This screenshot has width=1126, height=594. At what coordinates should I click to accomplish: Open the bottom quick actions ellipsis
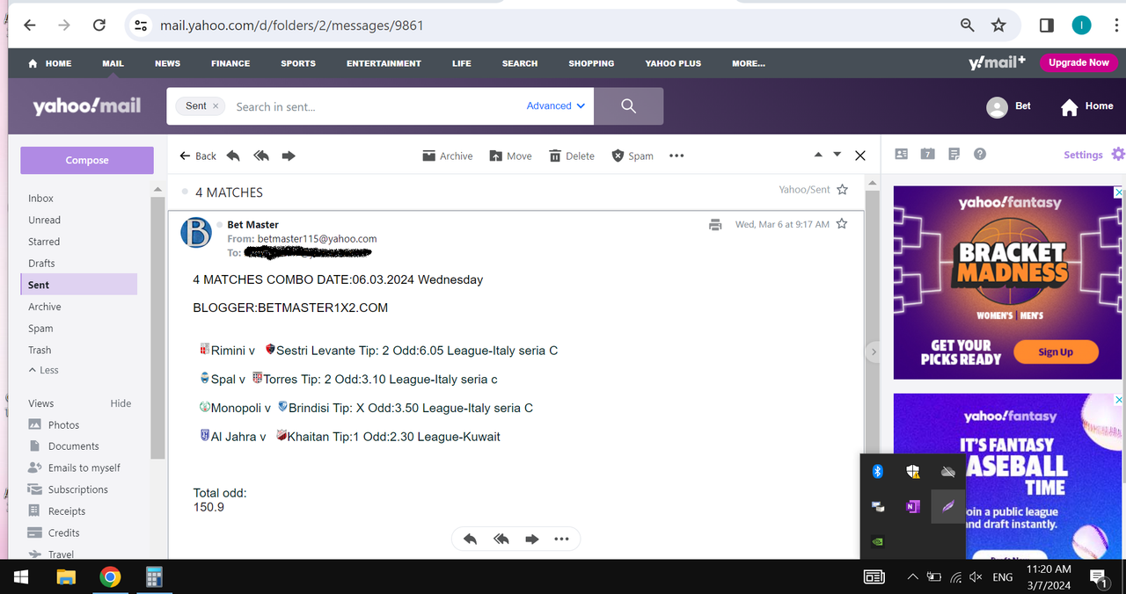click(x=561, y=539)
